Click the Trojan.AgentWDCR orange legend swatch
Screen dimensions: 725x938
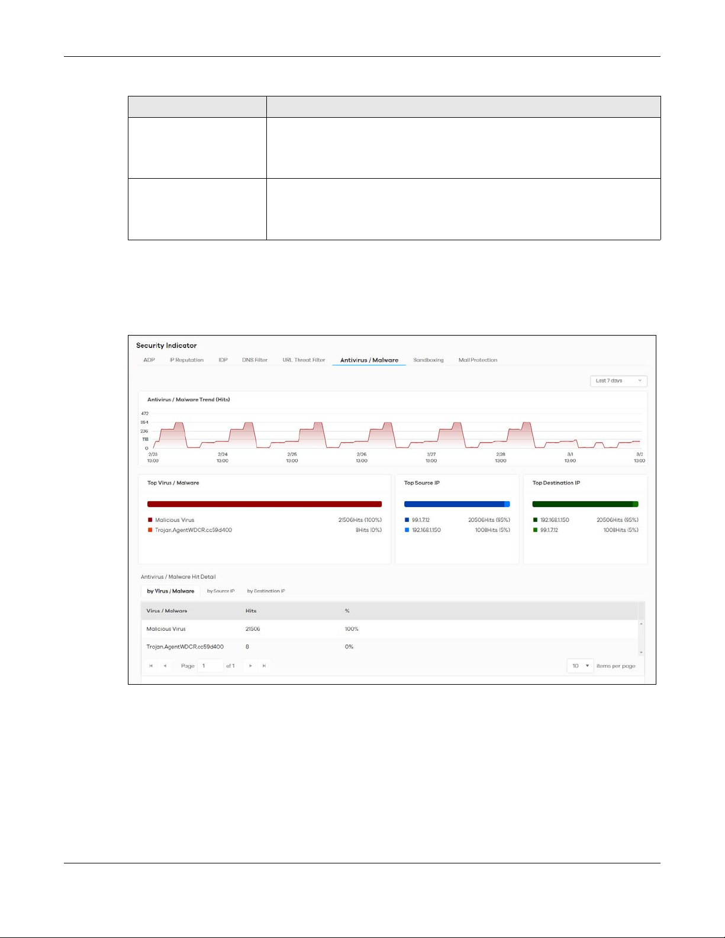point(150,530)
